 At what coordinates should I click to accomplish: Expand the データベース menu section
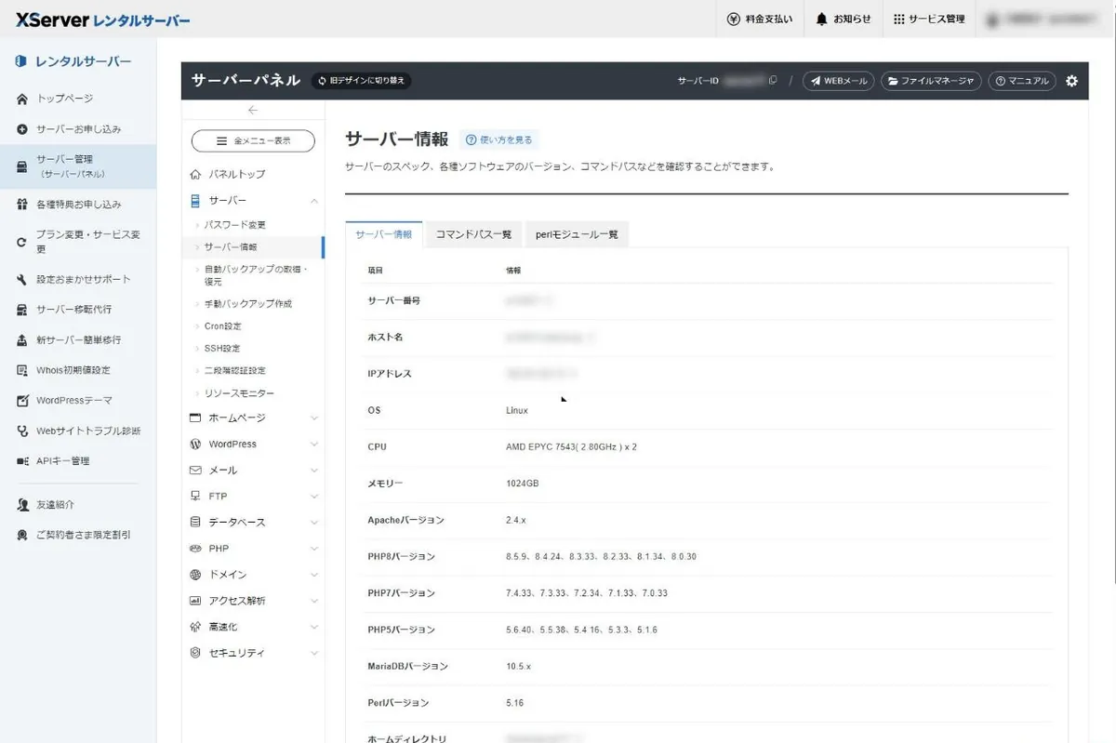click(x=253, y=523)
